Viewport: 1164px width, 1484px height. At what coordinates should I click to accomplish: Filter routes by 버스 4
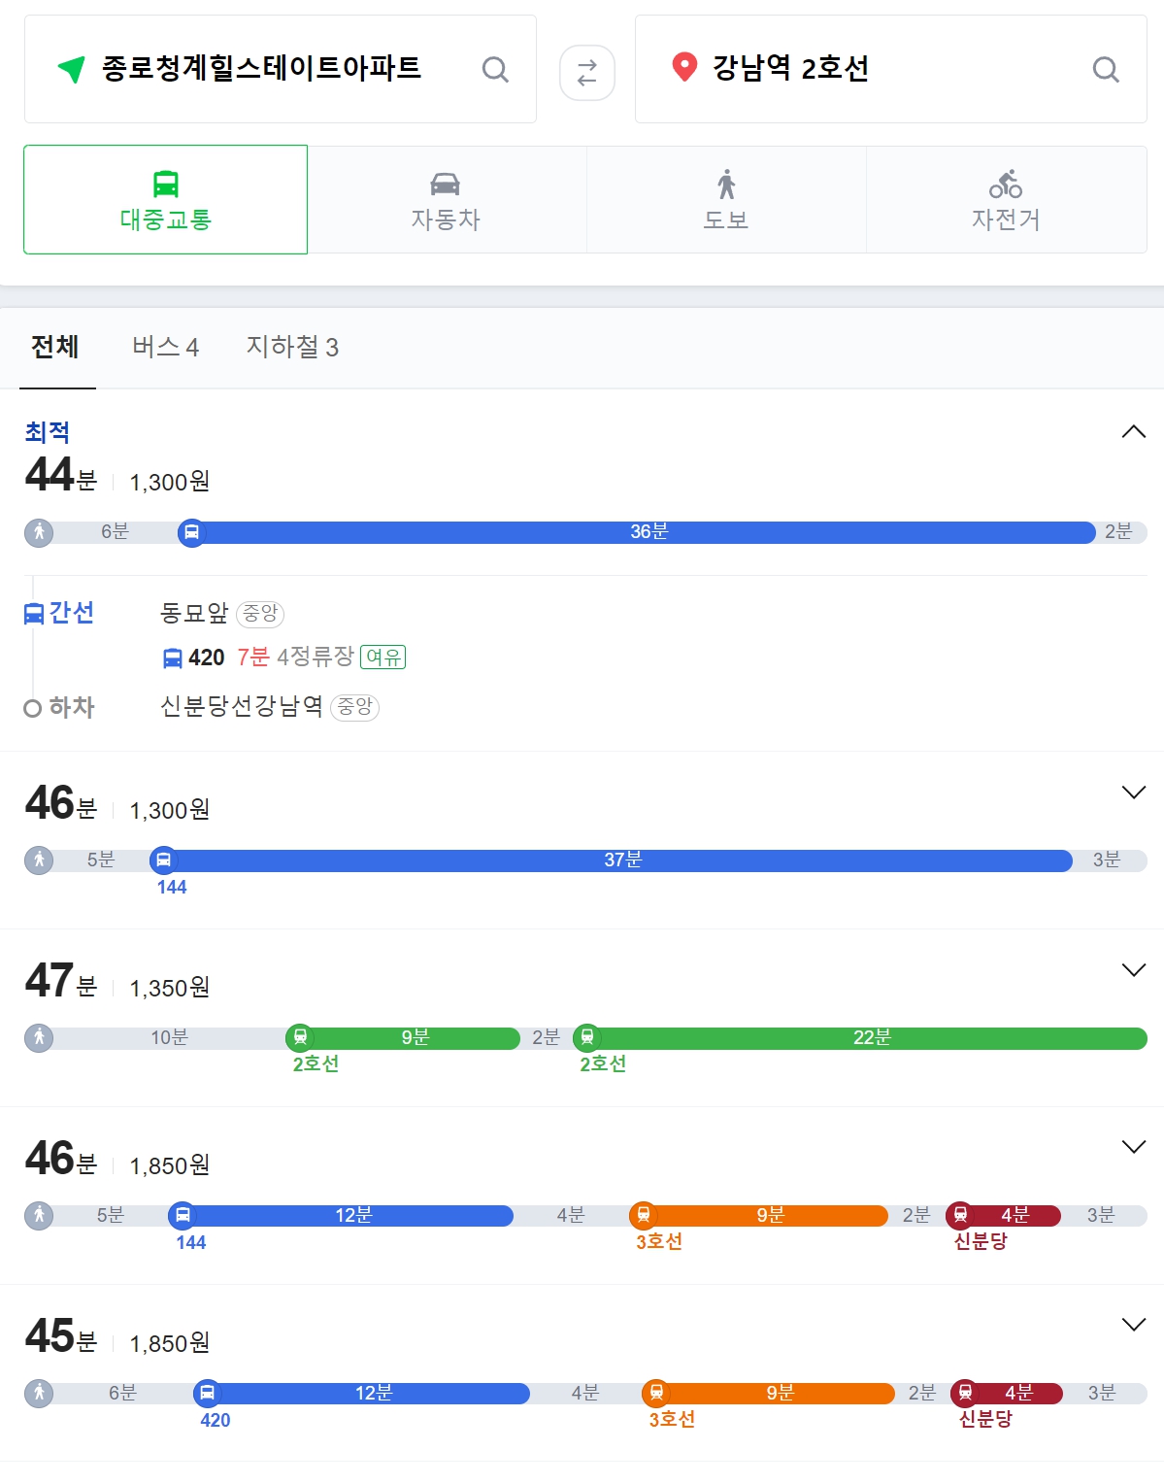pos(165,347)
